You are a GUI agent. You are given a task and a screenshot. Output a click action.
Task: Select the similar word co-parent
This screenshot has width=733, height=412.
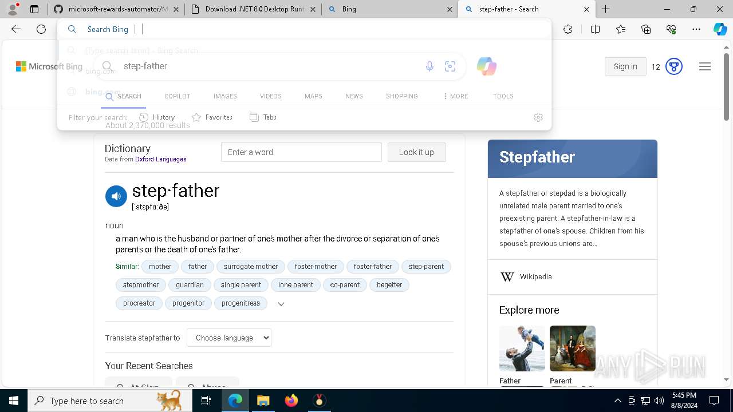click(x=345, y=285)
